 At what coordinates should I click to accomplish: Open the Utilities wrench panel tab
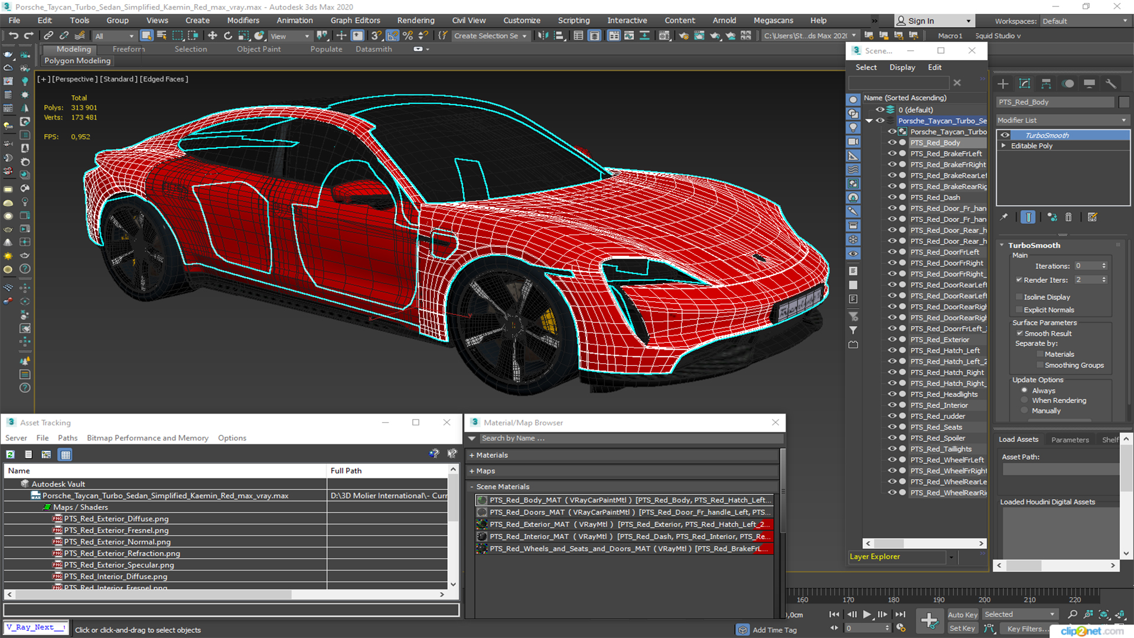point(1111,83)
